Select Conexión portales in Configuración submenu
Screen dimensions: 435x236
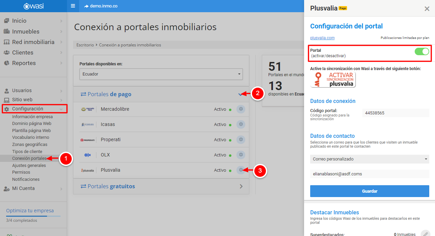(x=29, y=158)
